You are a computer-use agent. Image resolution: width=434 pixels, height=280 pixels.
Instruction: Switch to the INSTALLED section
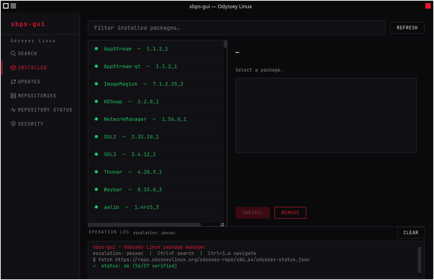pos(40,68)
